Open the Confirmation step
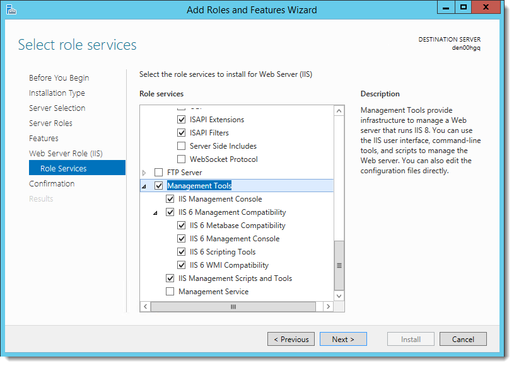The image size is (514, 366). 52,183
